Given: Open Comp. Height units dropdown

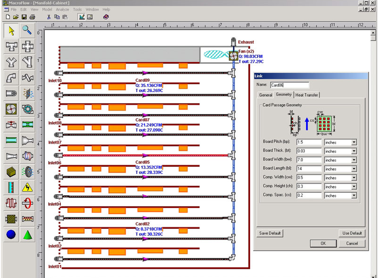Looking at the screenshot, I should tap(354, 187).
